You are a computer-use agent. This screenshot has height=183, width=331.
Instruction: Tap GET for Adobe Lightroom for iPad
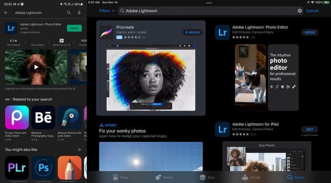tap(309, 129)
